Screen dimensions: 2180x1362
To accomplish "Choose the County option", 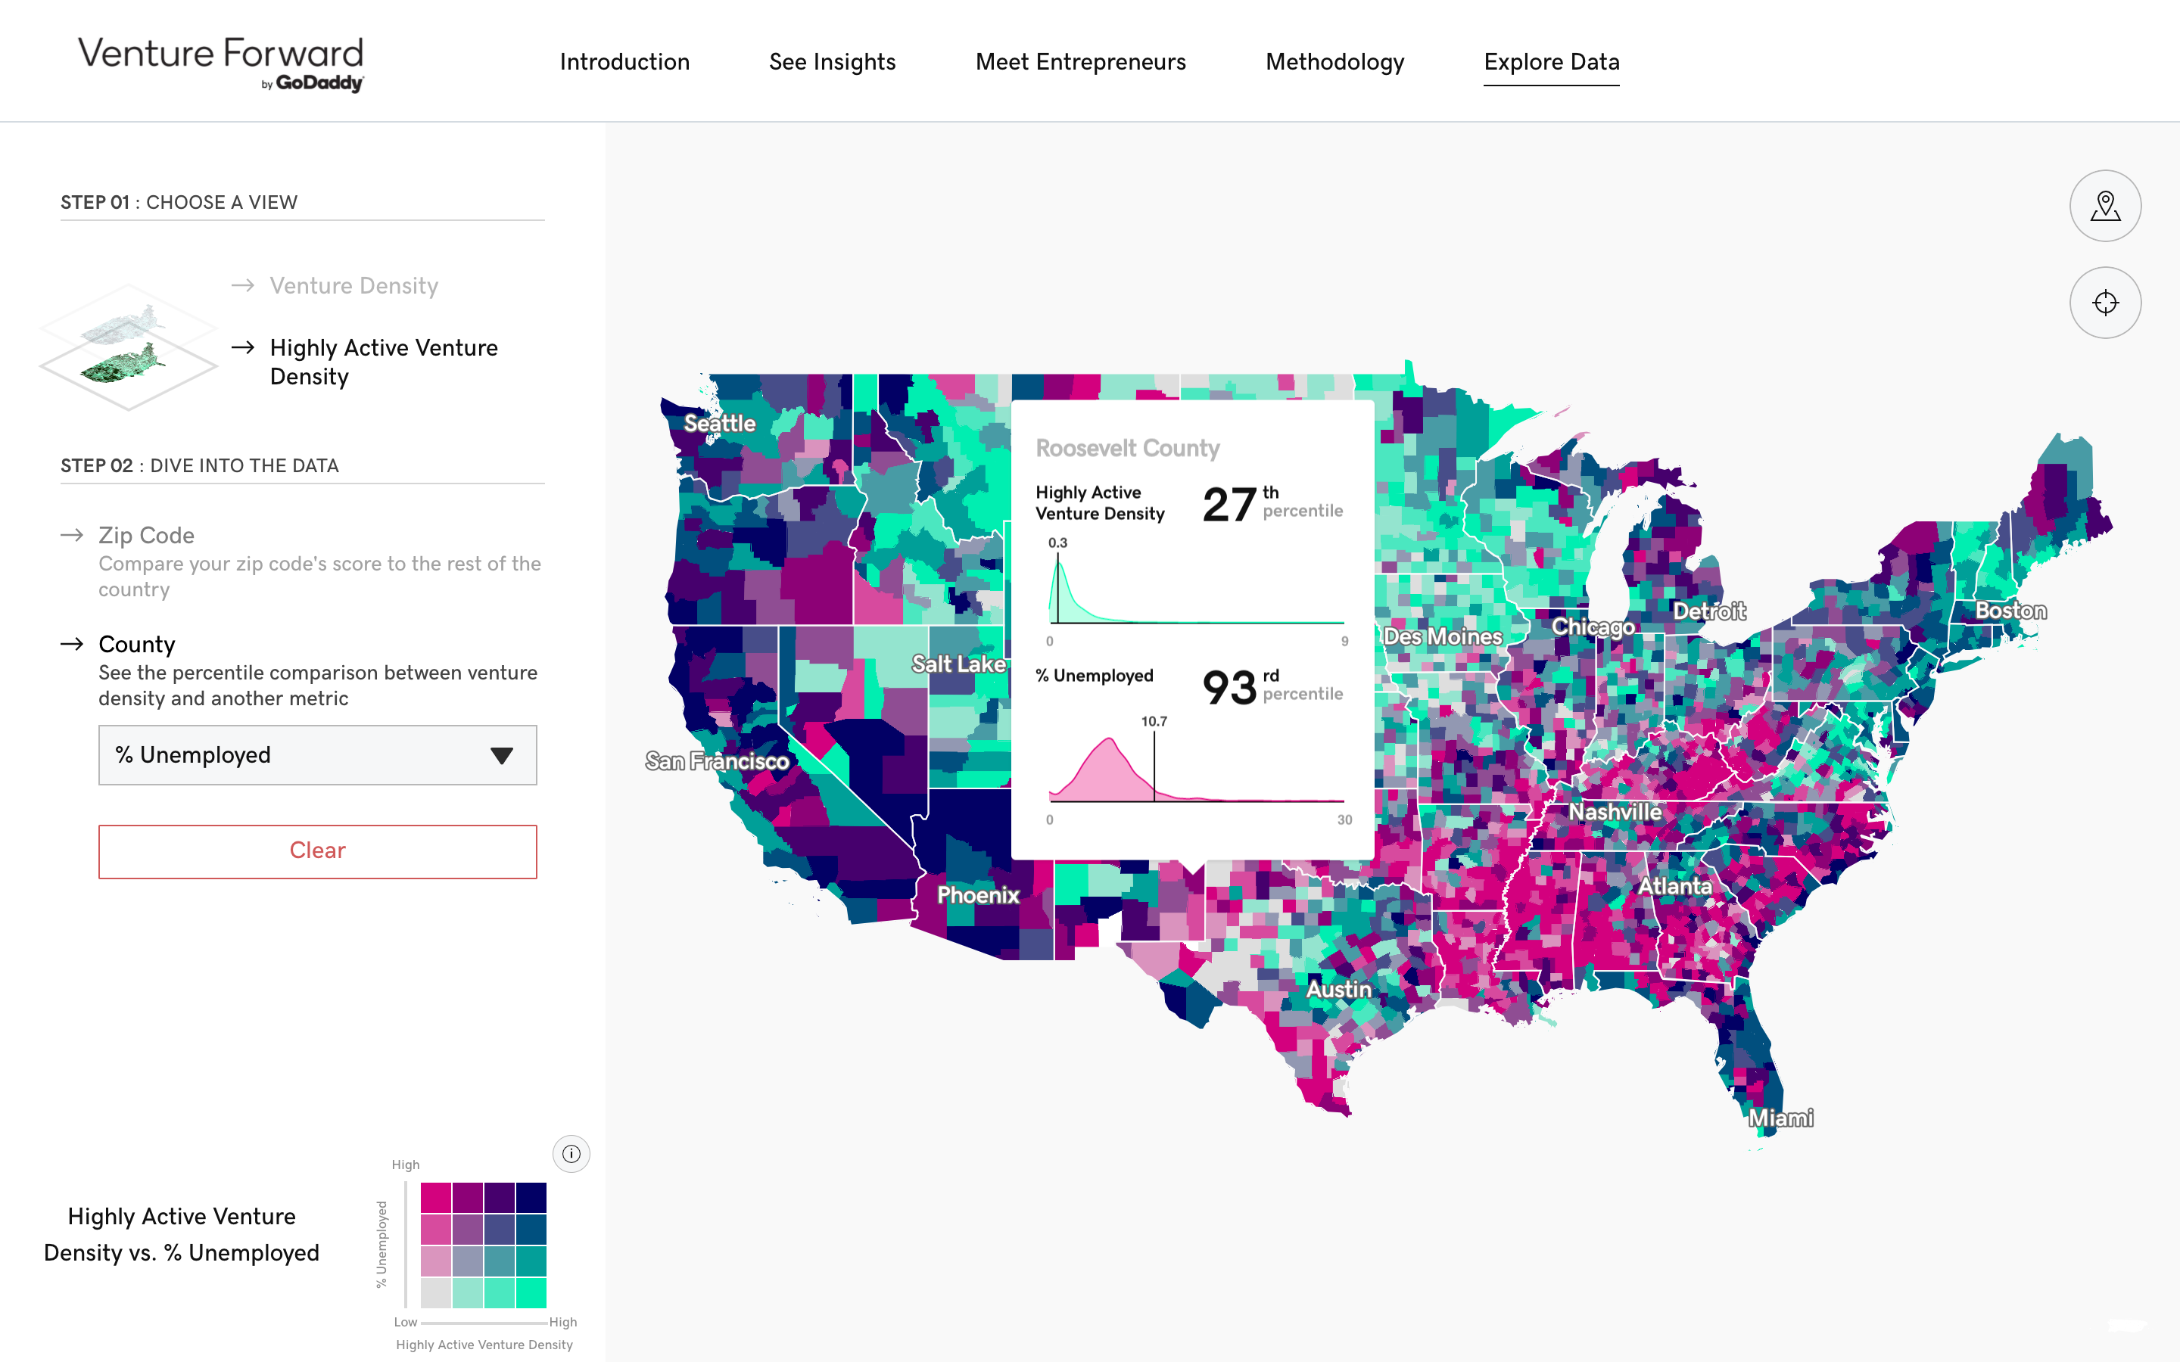I will pos(137,644).
